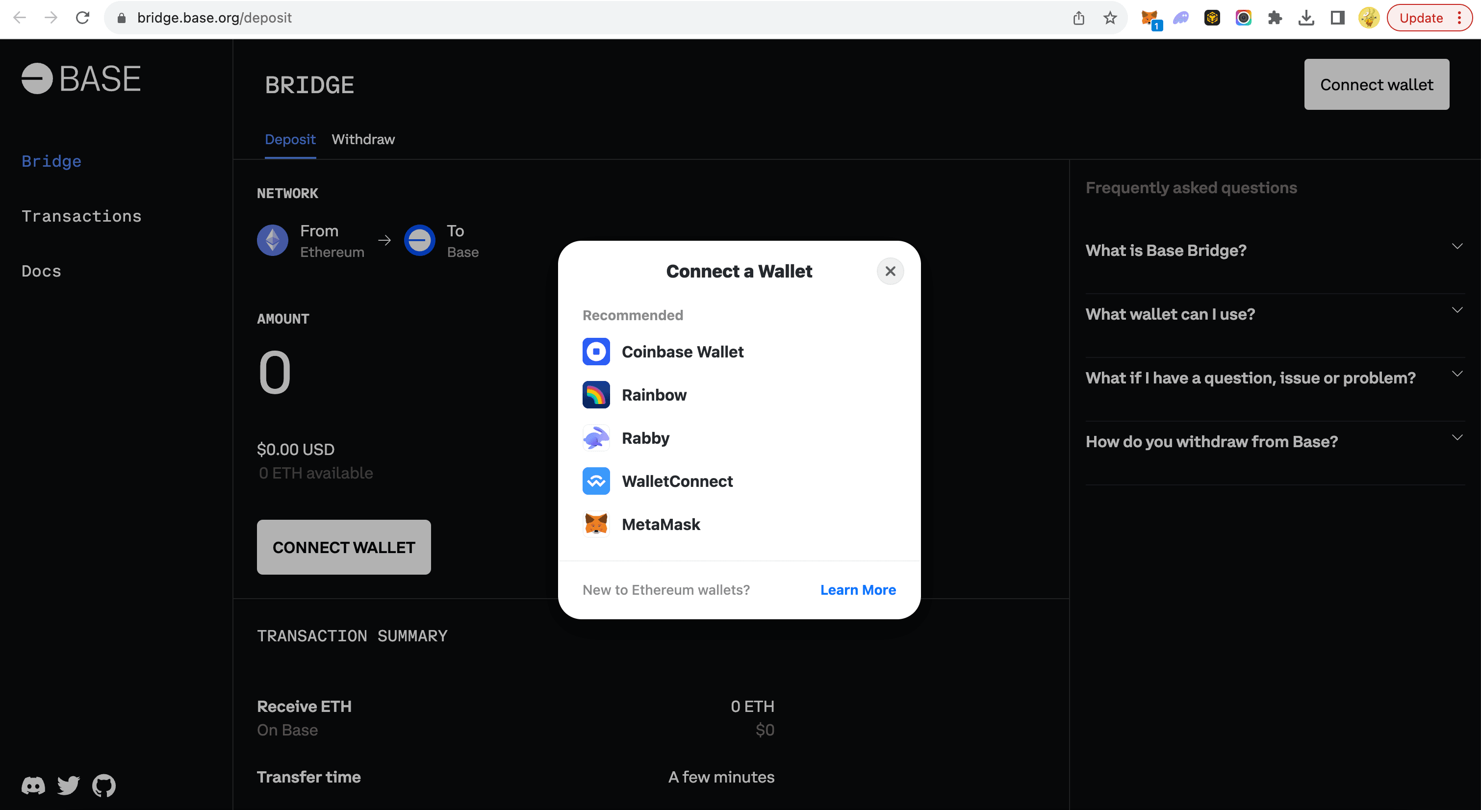
Task: Close the Connect a Wallet modal
Action: click(890, 270)
